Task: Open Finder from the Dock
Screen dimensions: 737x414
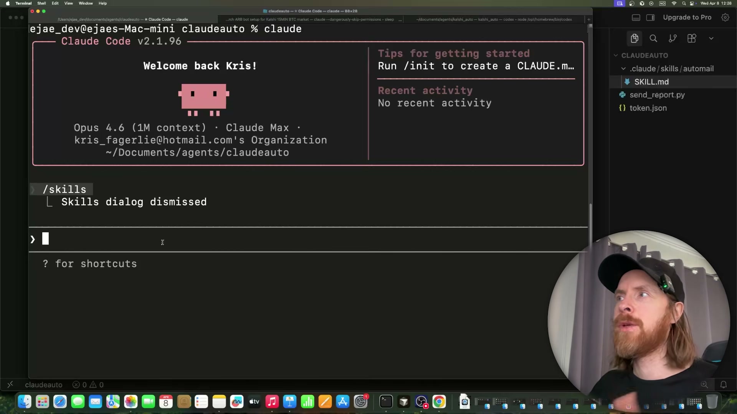Action: [x=25, y=402]
